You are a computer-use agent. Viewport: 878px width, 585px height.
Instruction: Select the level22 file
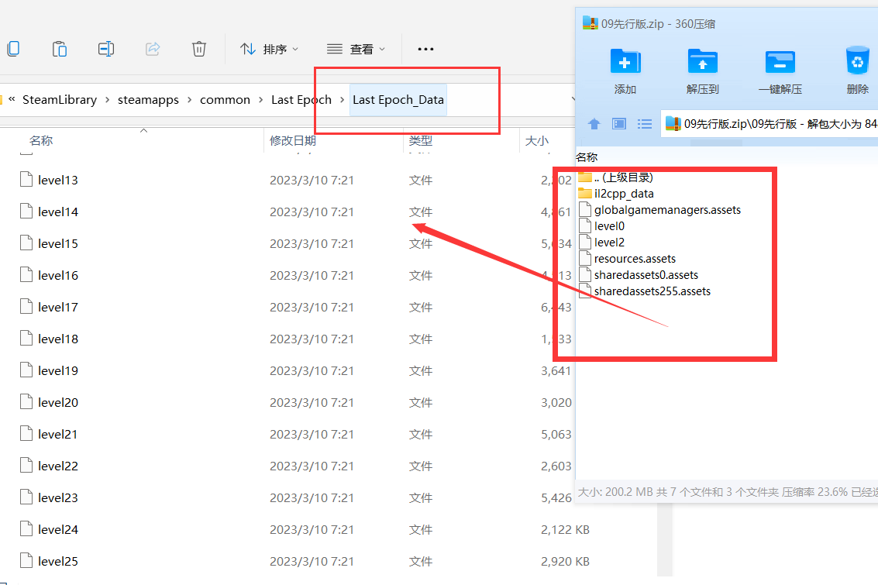click(57, 466)
